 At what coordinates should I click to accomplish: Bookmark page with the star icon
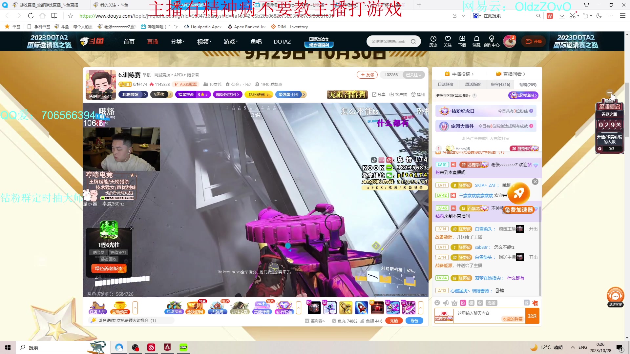tap(71, 16)
